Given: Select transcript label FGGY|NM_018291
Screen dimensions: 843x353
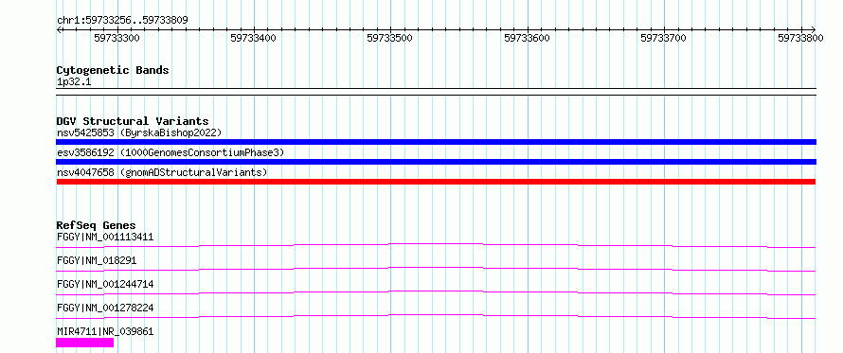Looking at the screenshot, I should click(97, 260).
